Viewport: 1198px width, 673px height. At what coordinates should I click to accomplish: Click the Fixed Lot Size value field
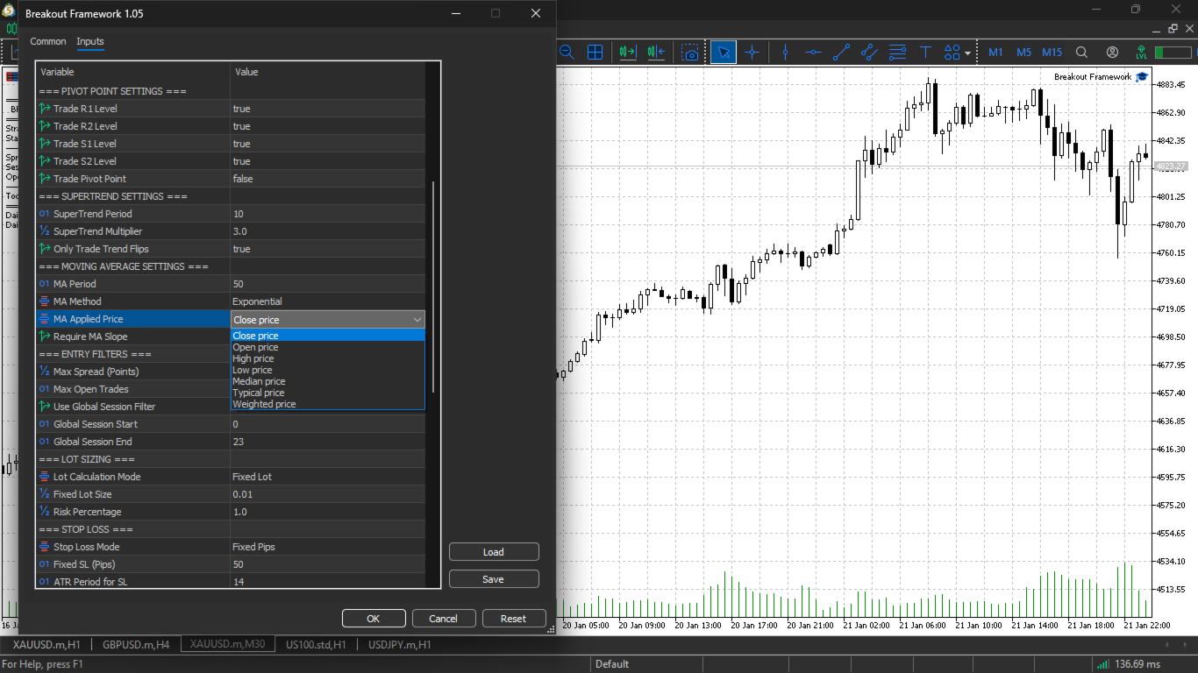point(328,494)
